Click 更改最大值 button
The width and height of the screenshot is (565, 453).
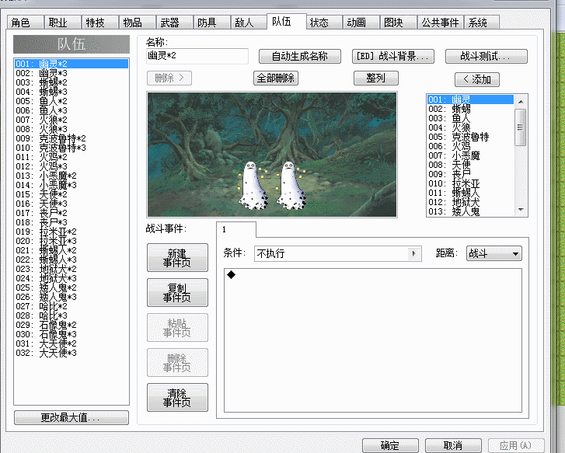pyautogui.click(x=71, y=417)
